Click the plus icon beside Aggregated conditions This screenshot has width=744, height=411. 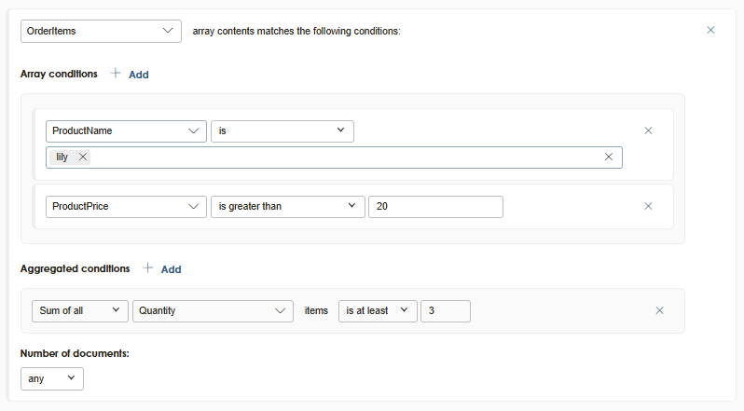coord(148,268)
